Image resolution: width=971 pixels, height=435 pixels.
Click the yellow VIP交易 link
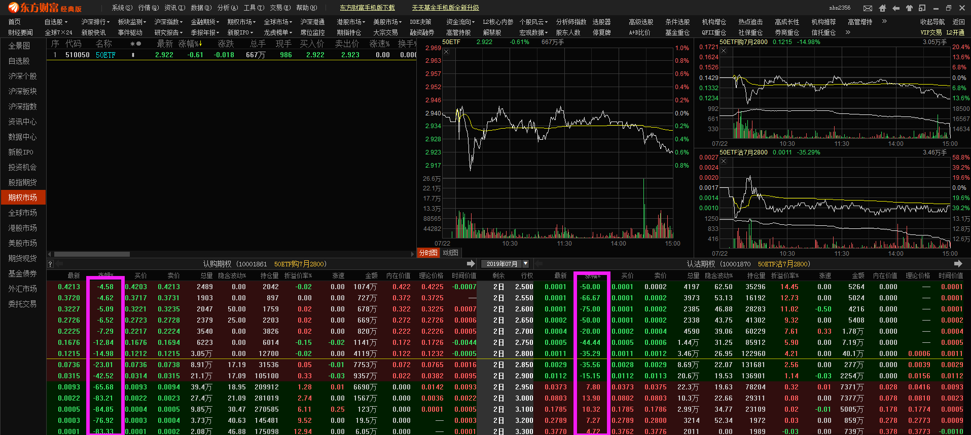931,32
